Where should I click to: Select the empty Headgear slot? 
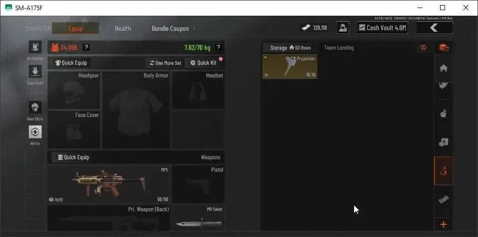(74, 90)
